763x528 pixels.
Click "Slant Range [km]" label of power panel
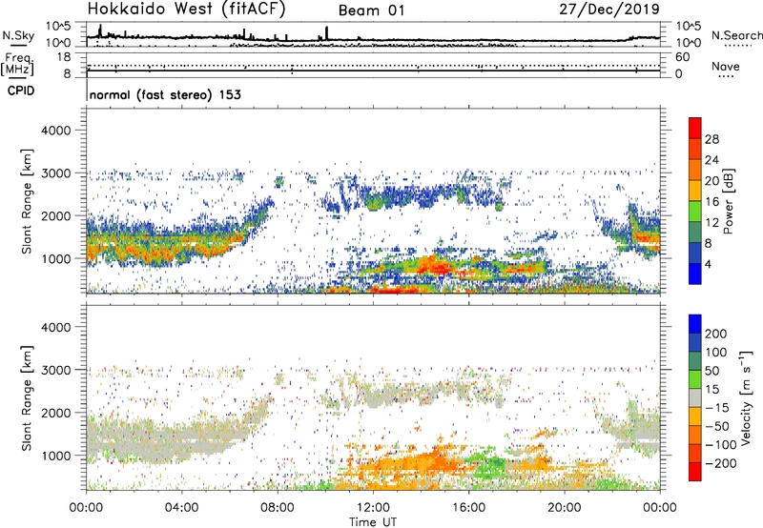pyautogui.click(x=27, y=201)
